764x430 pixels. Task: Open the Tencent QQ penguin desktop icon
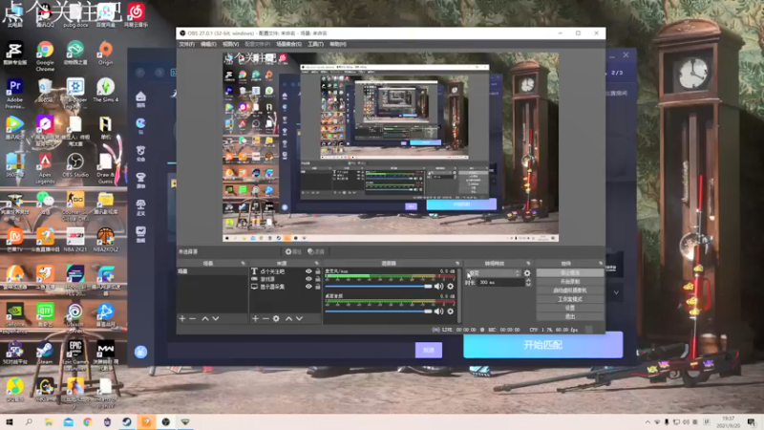pos(45,15)
